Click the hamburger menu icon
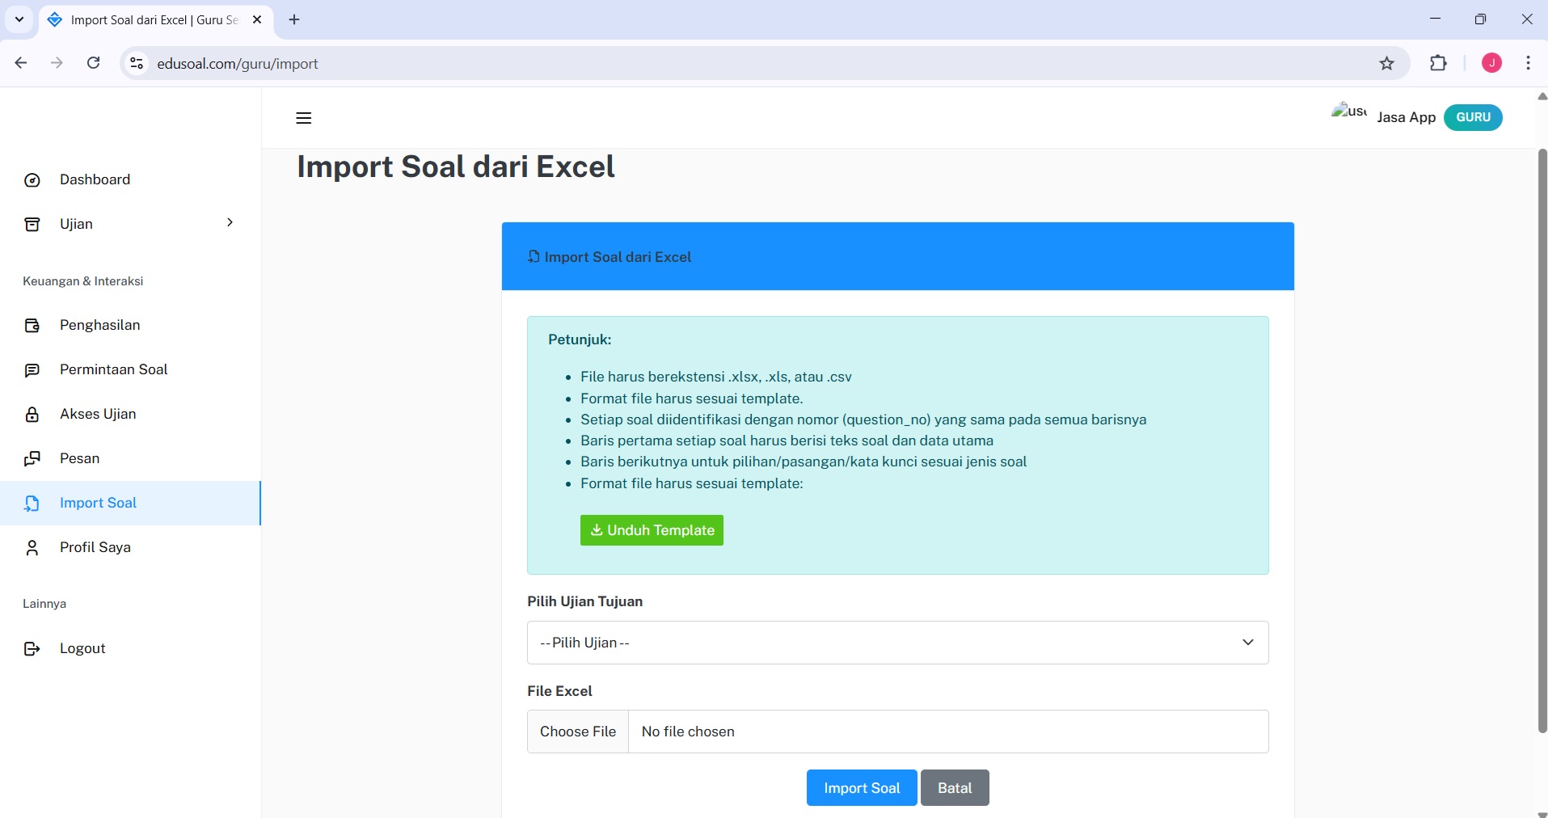Image resolution: width=1548 pixels, height=818 pixels. [304, 118]
